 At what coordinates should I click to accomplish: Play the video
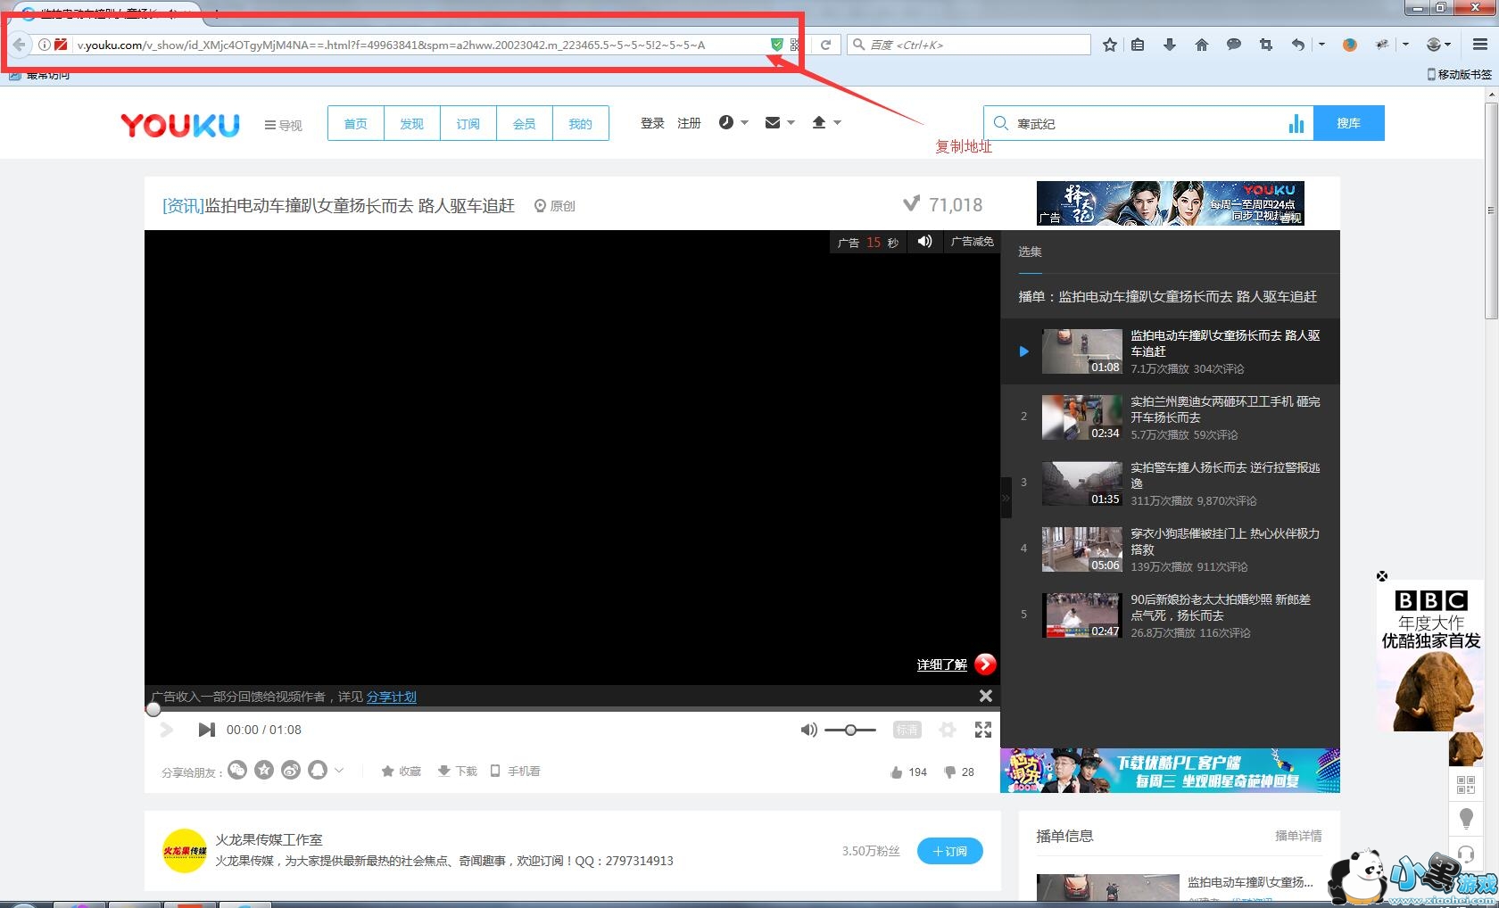point(166,730)
